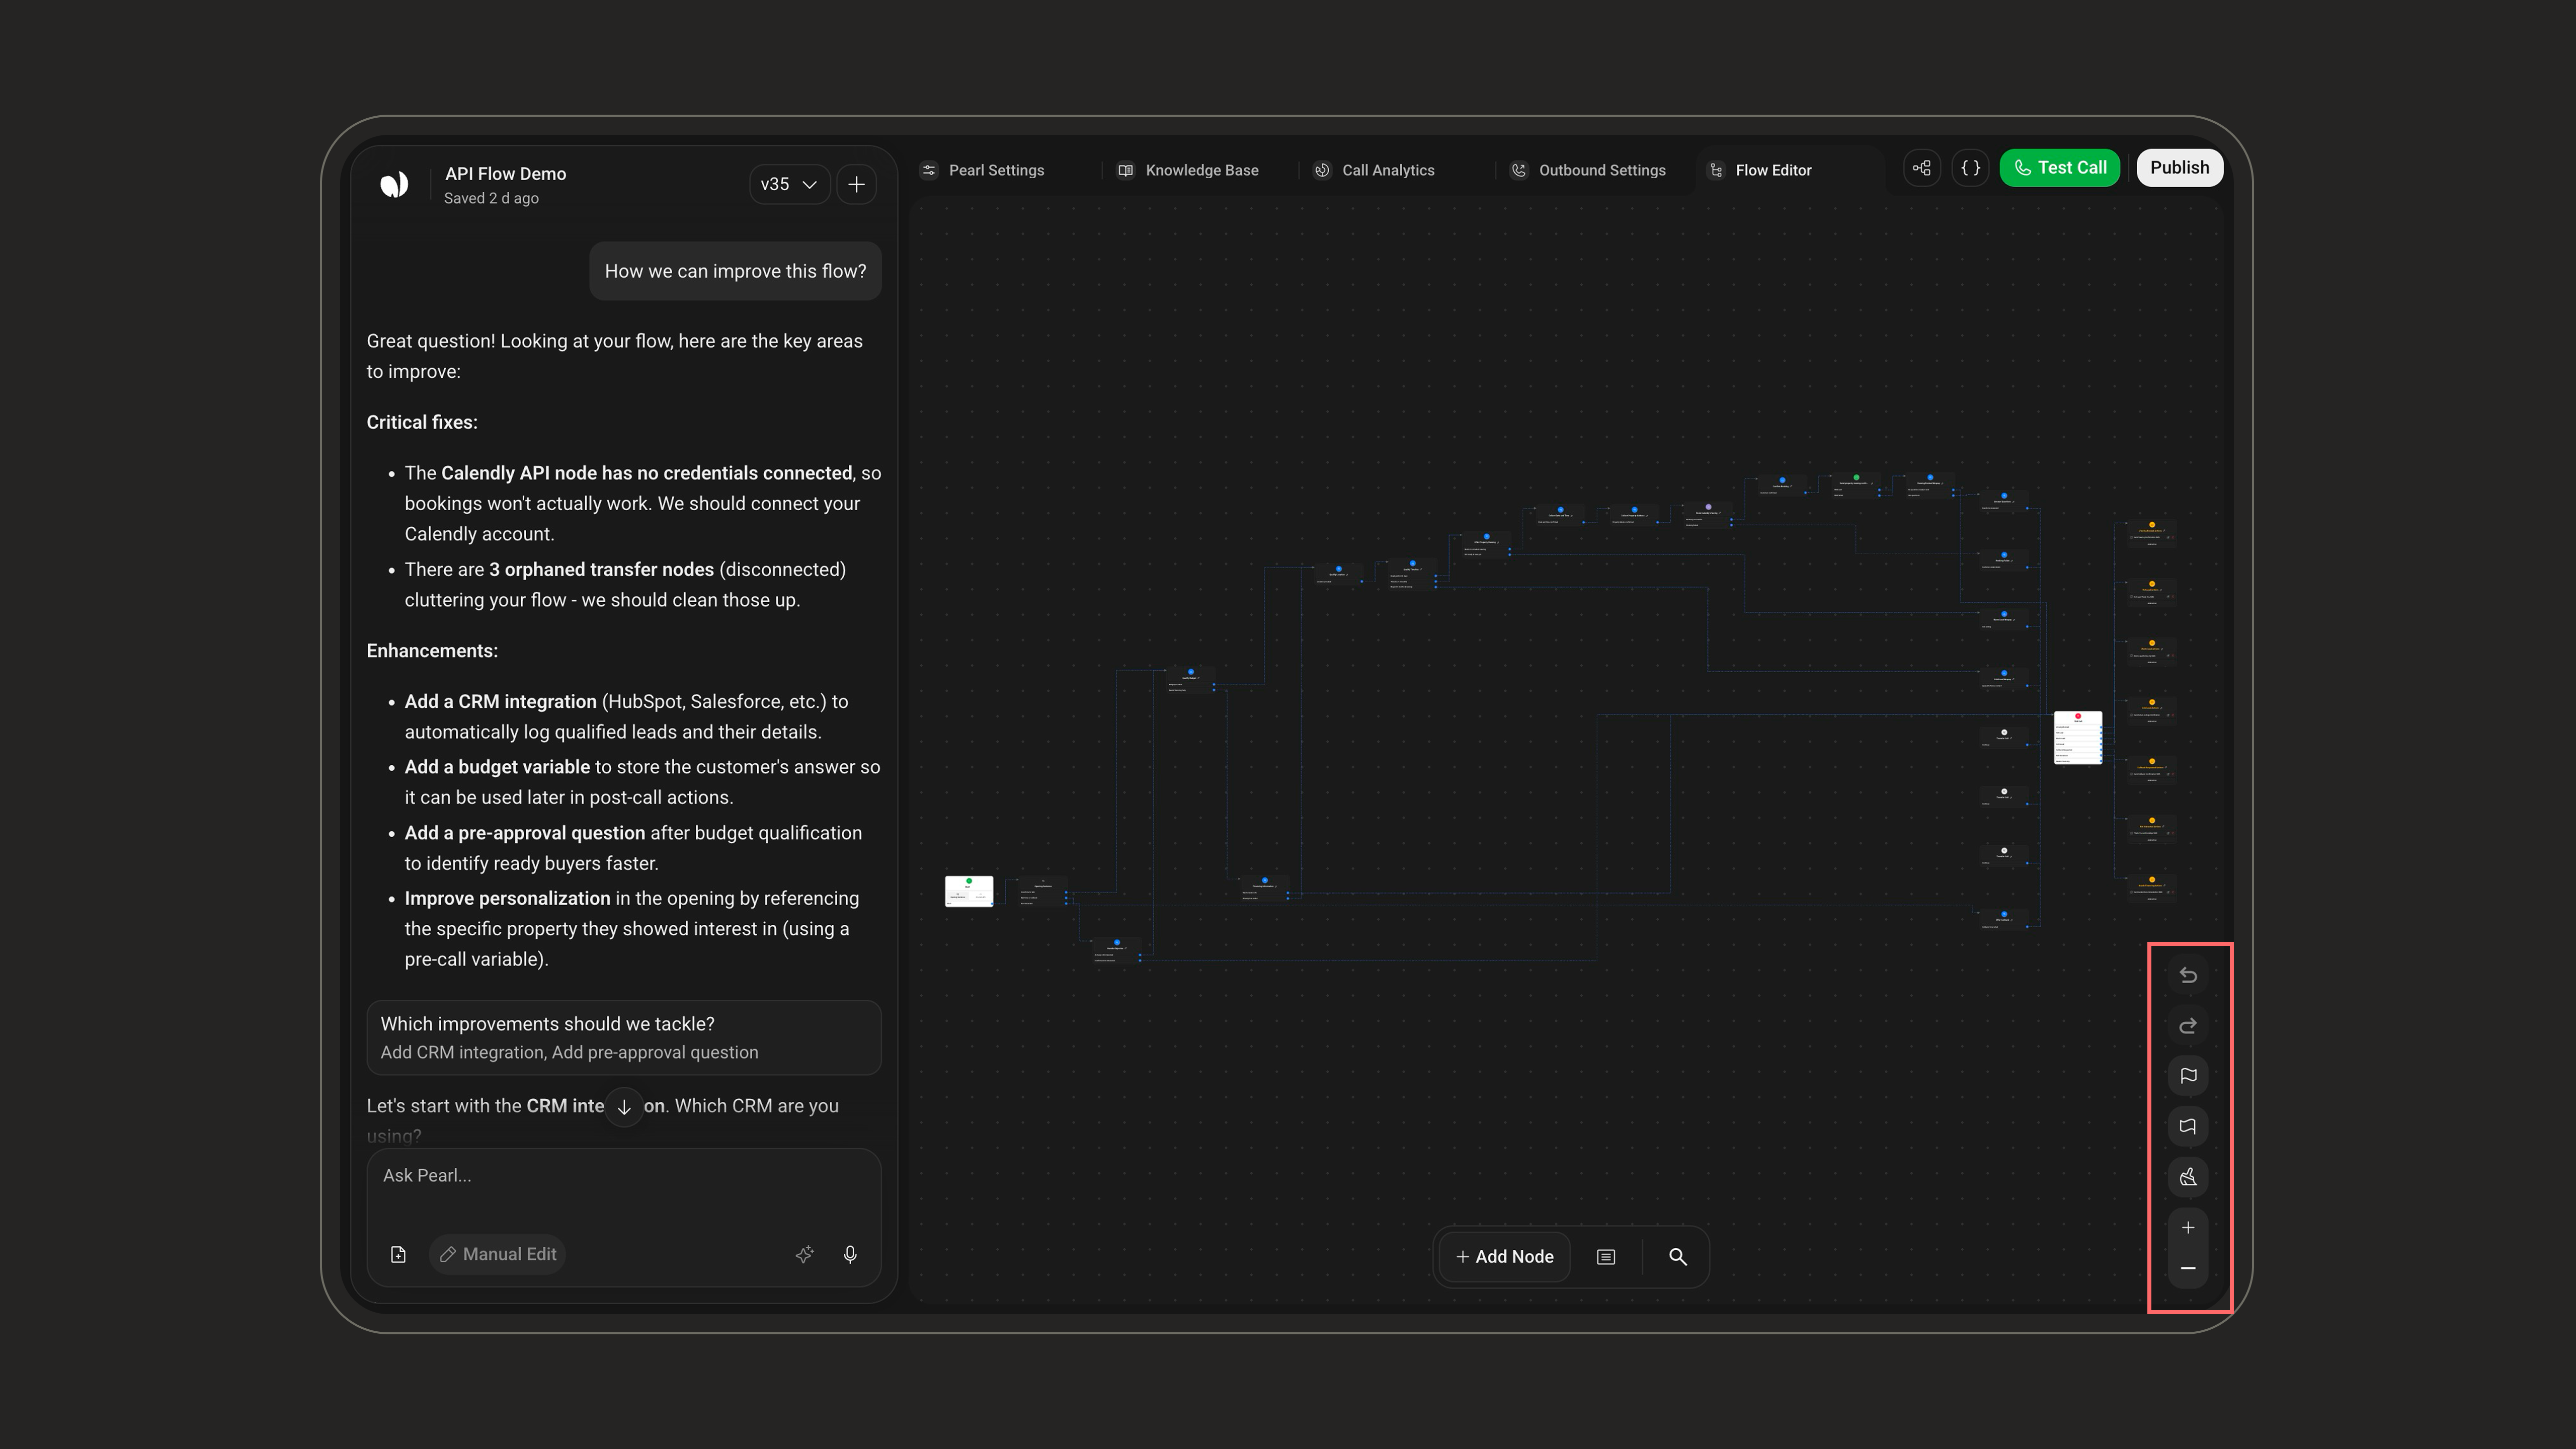Click the Publish button

point(2180,168)
